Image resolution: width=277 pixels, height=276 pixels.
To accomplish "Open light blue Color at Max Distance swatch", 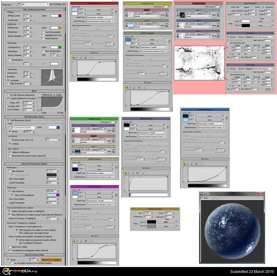I will pyautogui.click(x=52, y=195).
